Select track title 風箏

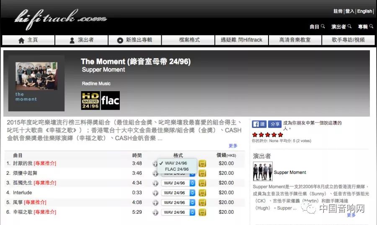pyautogui.click(x=18, y=202)
